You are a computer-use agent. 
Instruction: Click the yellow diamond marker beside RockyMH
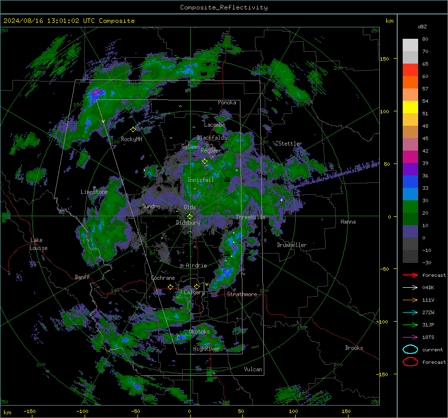pos(133,130)
